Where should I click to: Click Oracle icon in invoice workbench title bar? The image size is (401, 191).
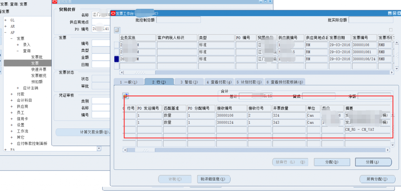[x=113, y=13]
